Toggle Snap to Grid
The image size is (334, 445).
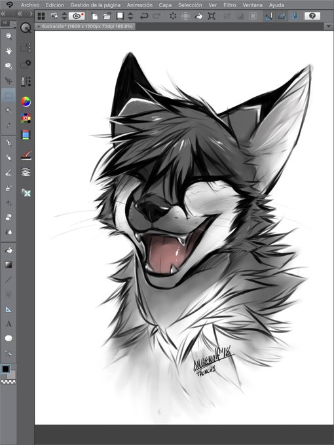(295, 16)
